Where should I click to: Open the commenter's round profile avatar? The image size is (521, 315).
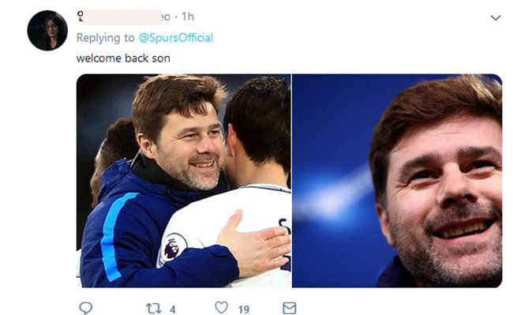point(47,30)
